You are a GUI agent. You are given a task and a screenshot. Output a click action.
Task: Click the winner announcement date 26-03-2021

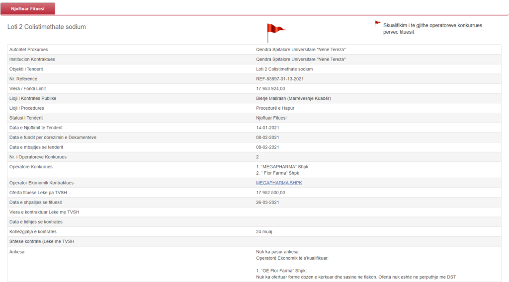267,203
